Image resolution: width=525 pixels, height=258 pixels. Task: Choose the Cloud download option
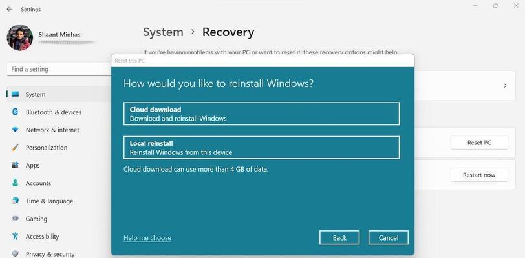261,114
